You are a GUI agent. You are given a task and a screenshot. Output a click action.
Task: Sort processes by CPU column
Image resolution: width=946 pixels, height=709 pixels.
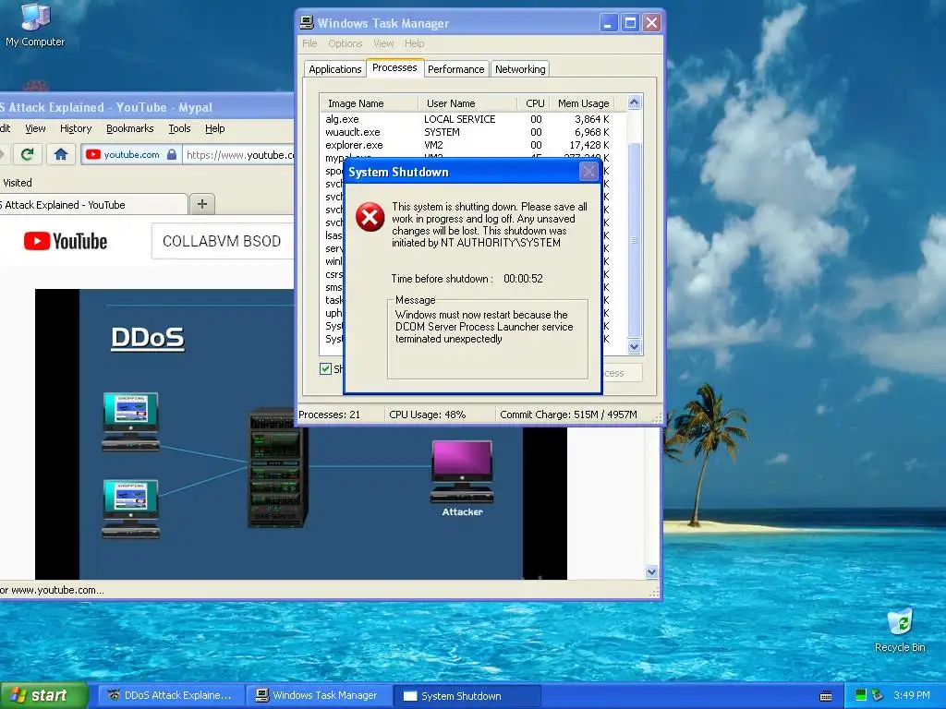tap(534, 103)
